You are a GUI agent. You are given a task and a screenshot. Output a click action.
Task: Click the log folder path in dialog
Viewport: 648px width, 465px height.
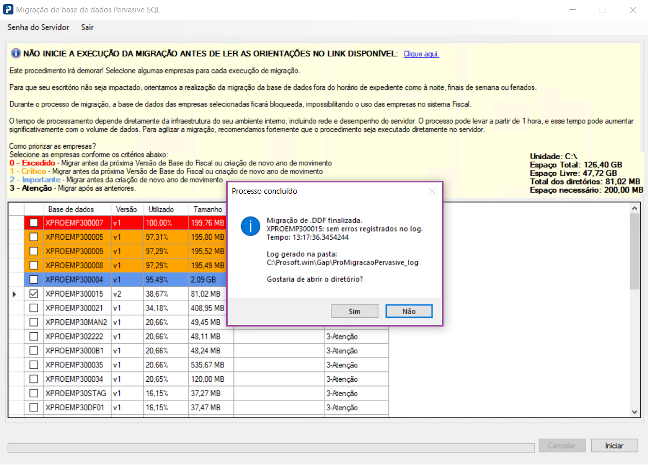coord(342,262)
